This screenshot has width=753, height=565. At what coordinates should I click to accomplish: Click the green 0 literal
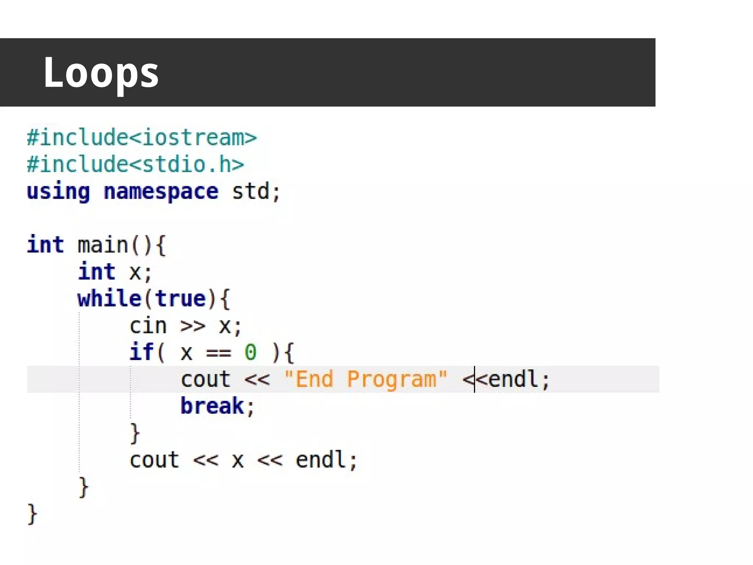[x=250, y=352]
